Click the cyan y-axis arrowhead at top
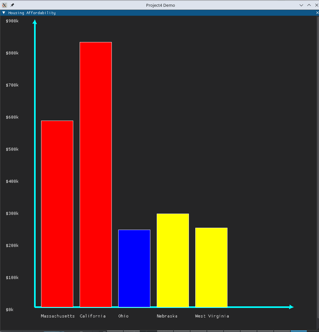The height and width of the screenshot is (332, 319). [x=35, y=22]
